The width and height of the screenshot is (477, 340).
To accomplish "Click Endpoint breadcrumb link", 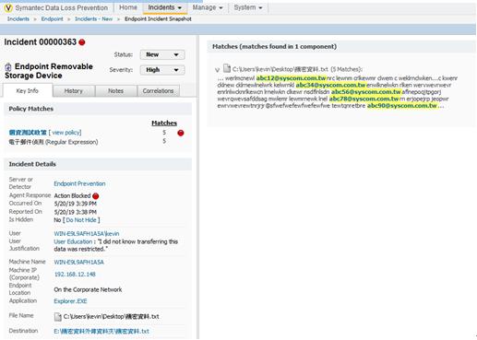I will (52, 19).
